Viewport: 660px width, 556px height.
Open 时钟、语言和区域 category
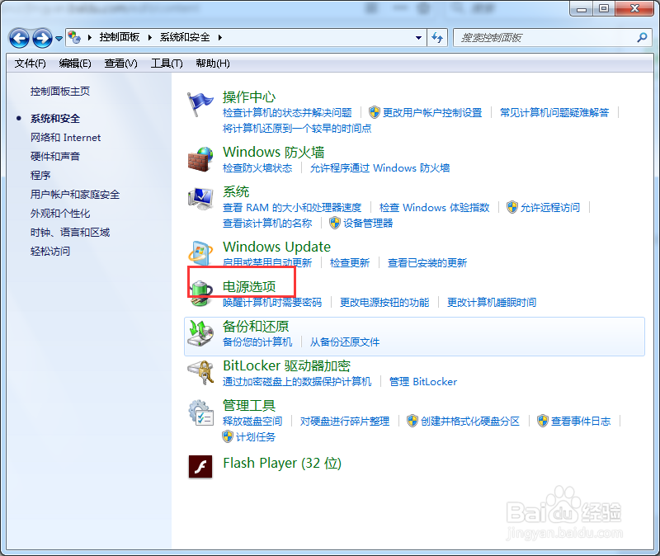pyautogui.click(x=70, y=233)
